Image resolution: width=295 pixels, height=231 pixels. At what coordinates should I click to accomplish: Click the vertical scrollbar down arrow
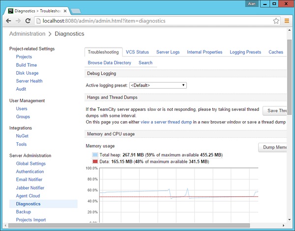tap(290, 220)
